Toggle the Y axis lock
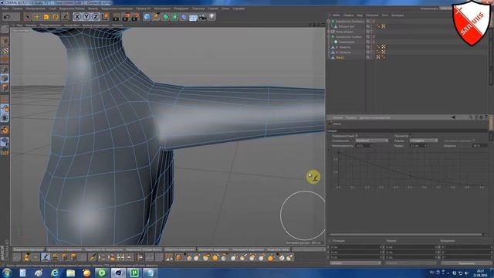Image resolution: width=494 pixels, height=278 pixels. point(86,17)
